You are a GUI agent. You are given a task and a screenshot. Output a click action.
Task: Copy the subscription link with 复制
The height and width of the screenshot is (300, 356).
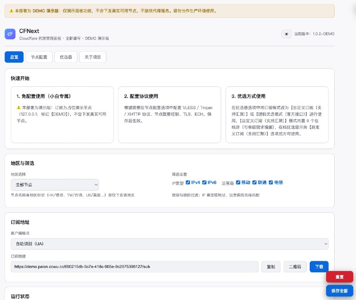tap(271, 267)
